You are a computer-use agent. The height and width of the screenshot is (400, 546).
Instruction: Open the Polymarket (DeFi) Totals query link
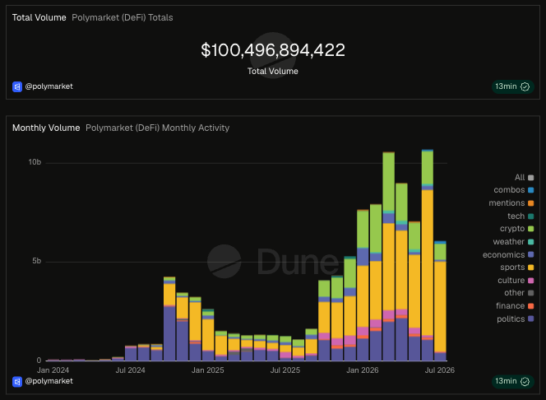tap(123, 17)
